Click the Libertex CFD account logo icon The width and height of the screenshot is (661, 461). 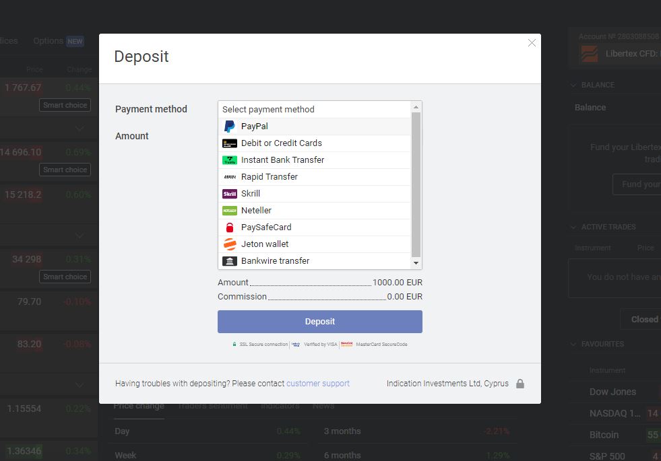(590, 54)
